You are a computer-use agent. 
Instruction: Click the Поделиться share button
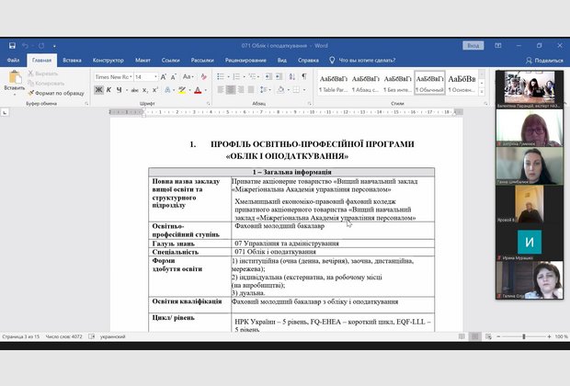click(x=542, y=60)
